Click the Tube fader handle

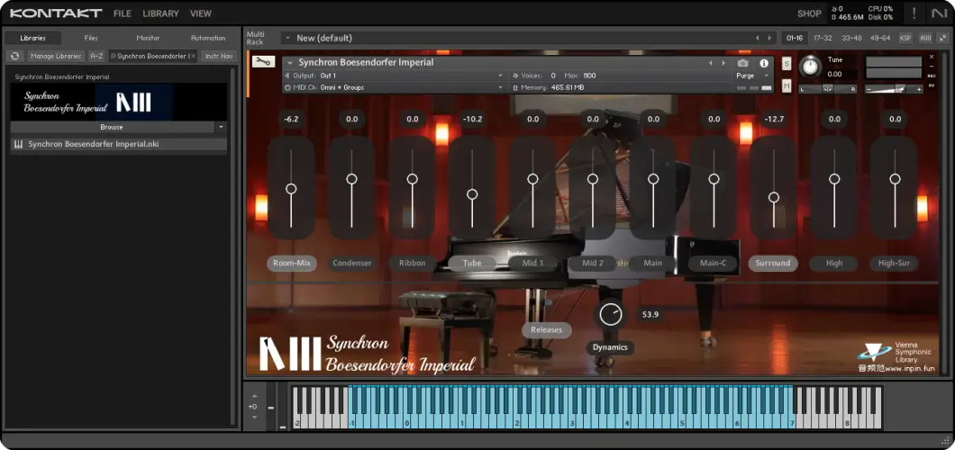pyautogui.click(x=472, y=194)
